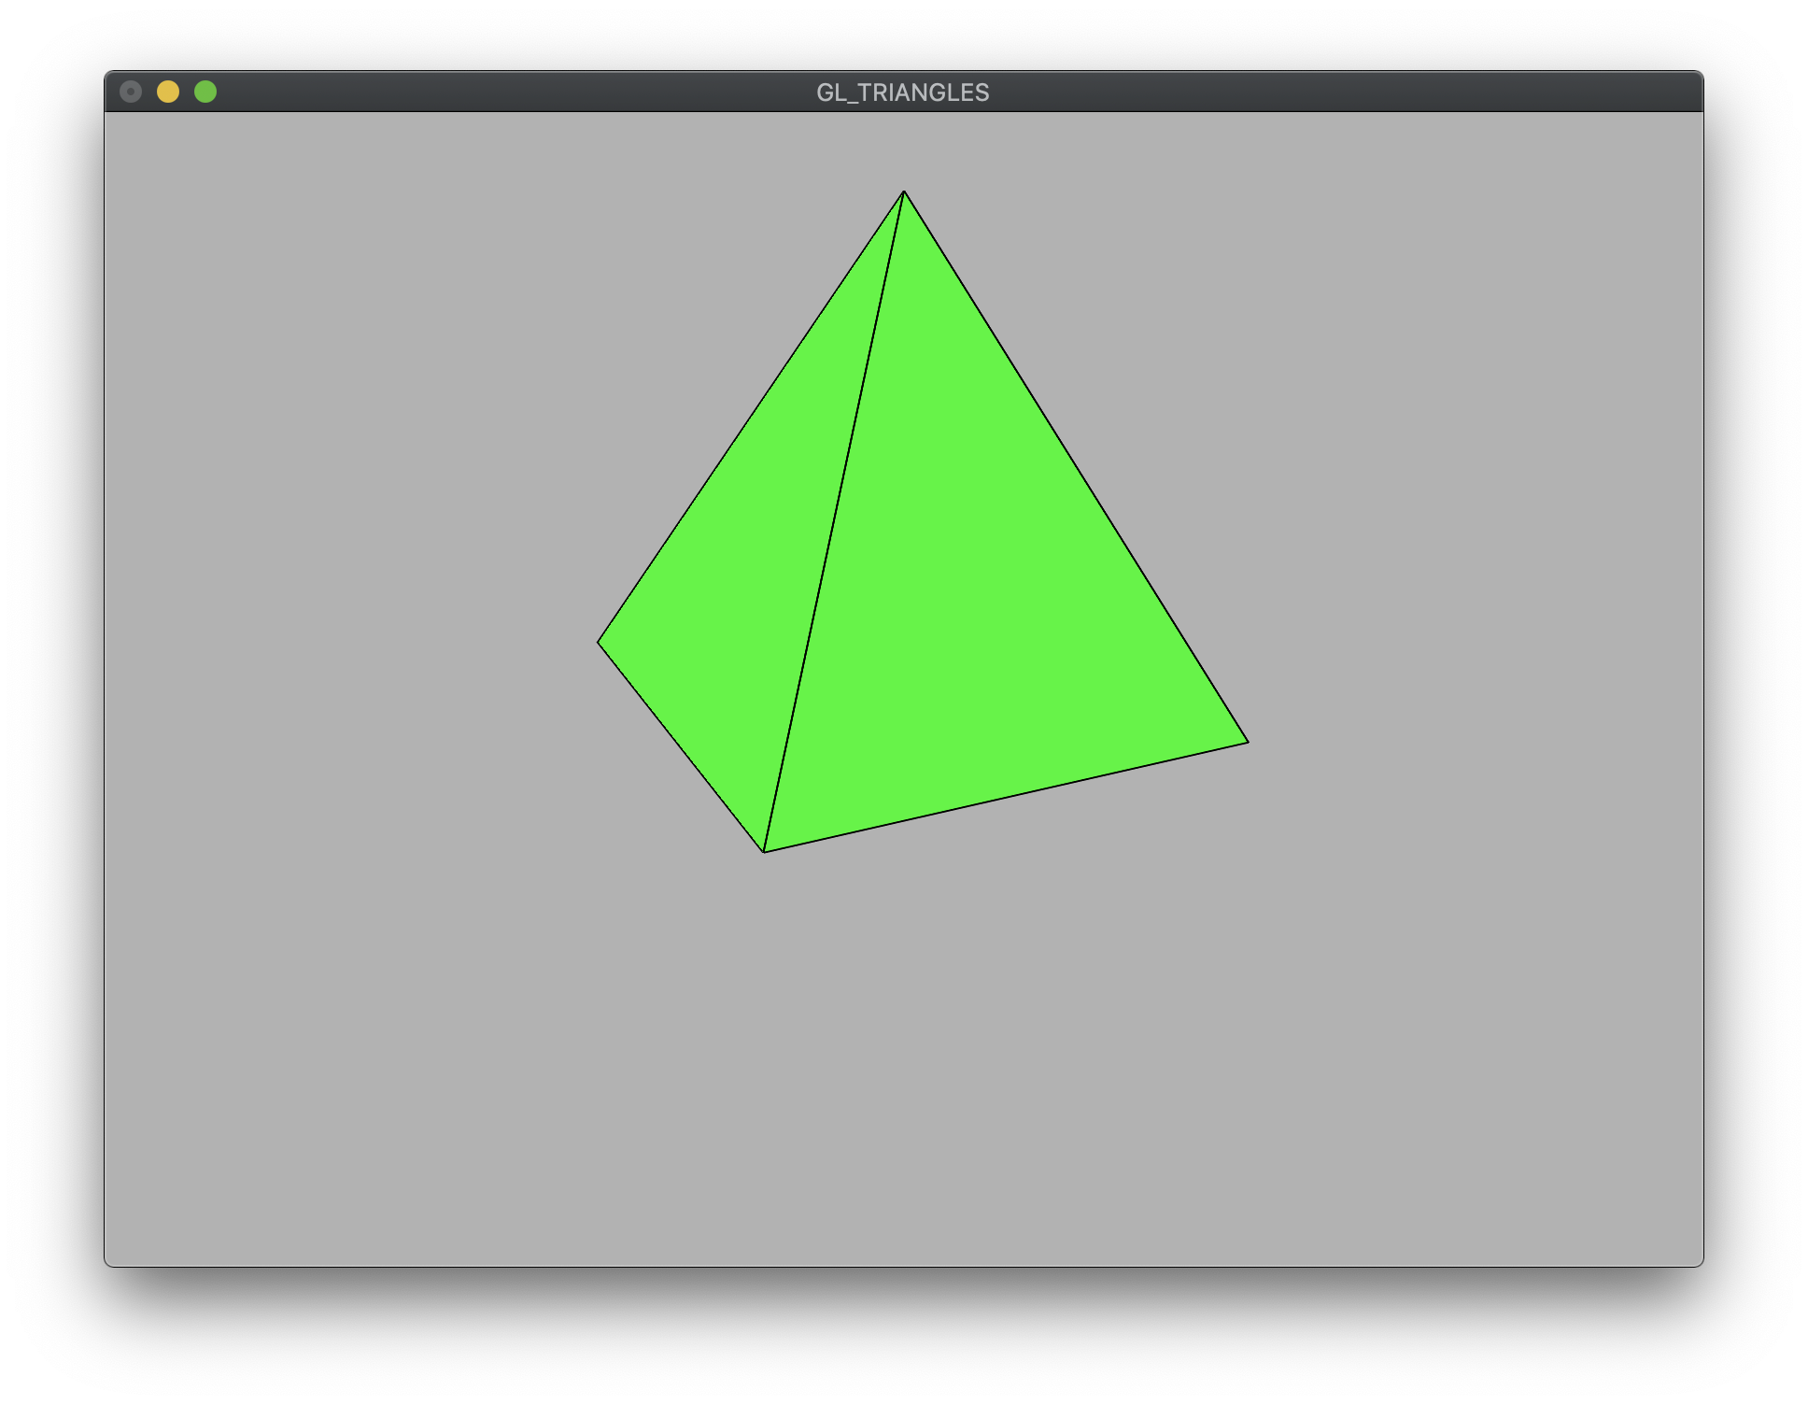
Task: Click the pyramid's left outer slanted edge
Action: pos(751,417)
